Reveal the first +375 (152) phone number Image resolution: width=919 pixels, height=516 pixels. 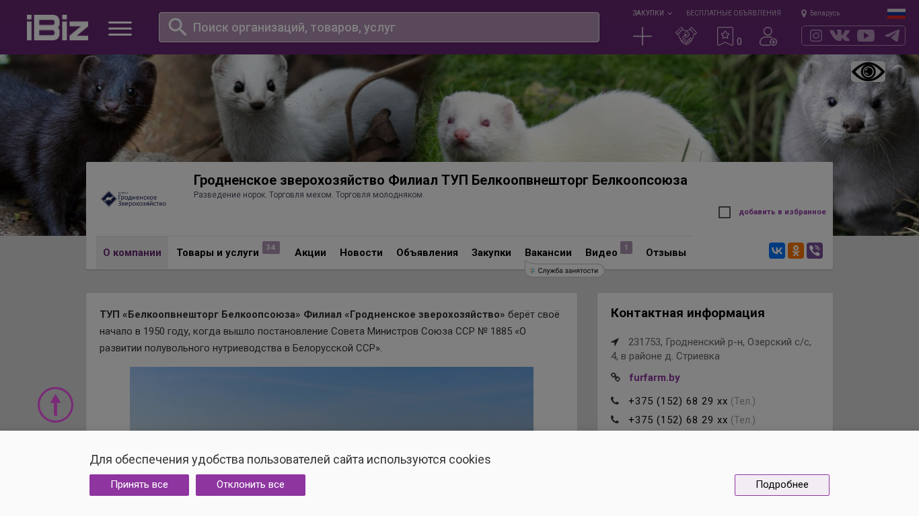coord(678,401)
